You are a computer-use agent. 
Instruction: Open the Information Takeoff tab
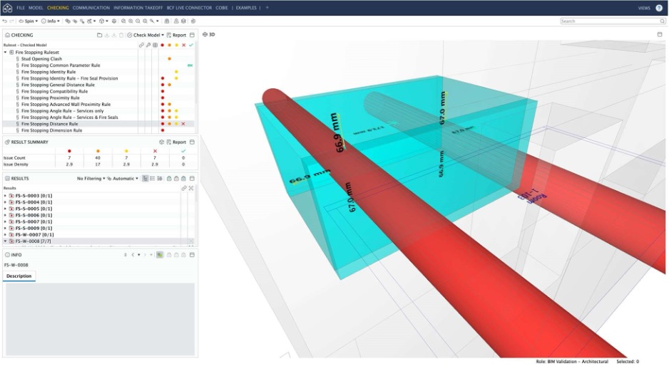(138, 8)
